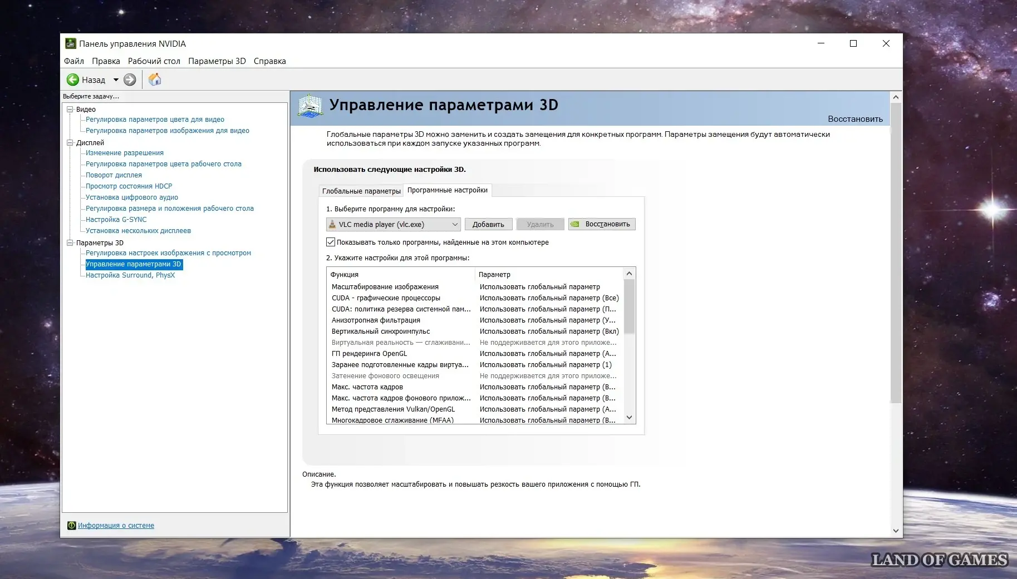Click the green Back arrow icon
1017x579 pixels.
(x=72, y=80)
